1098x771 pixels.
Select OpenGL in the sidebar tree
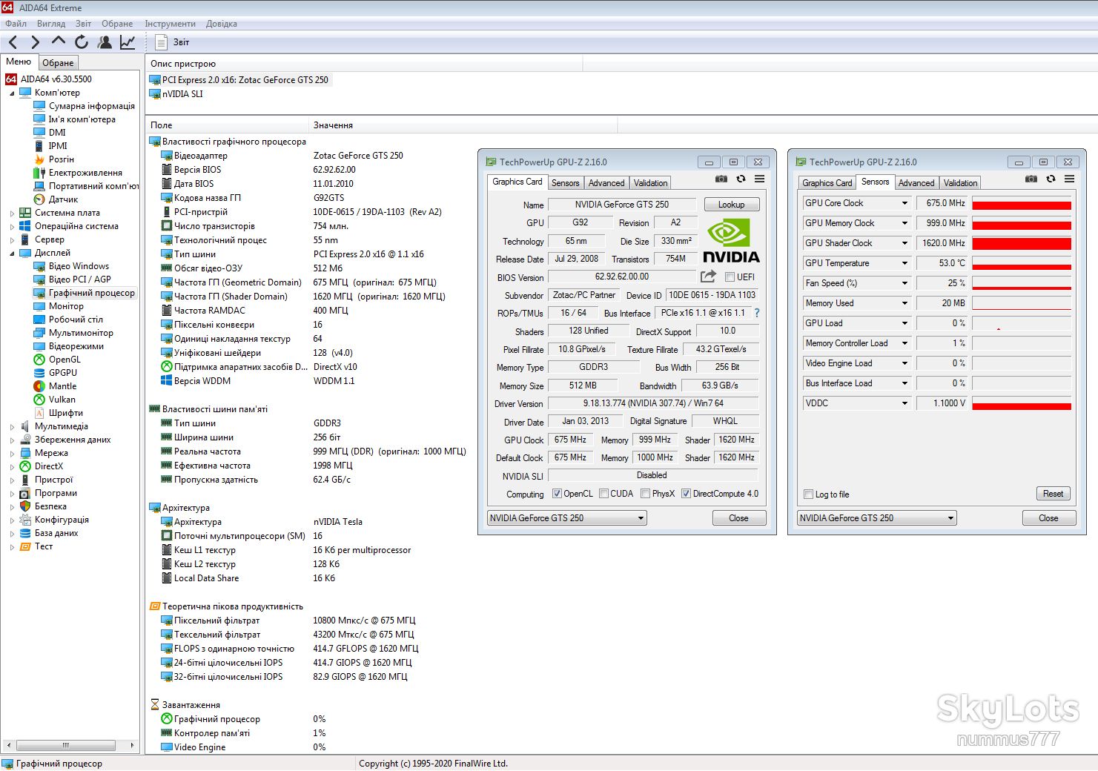[x=65, y=360]
